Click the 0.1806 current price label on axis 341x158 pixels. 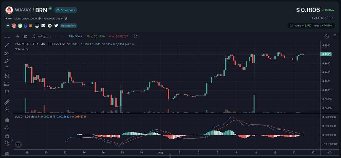coord(325,54)
